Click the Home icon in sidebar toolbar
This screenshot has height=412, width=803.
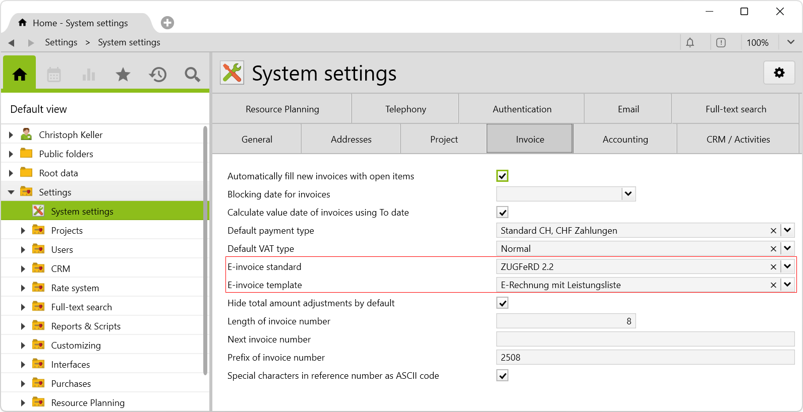pos(20,75)
